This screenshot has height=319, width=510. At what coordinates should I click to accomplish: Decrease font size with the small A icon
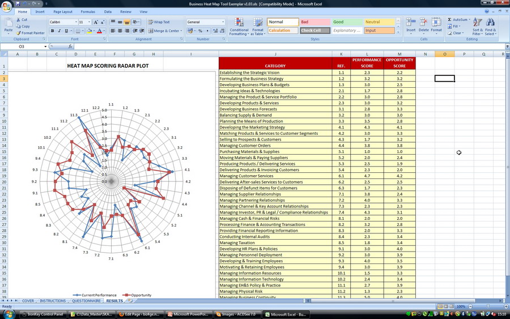coord(103,22)
